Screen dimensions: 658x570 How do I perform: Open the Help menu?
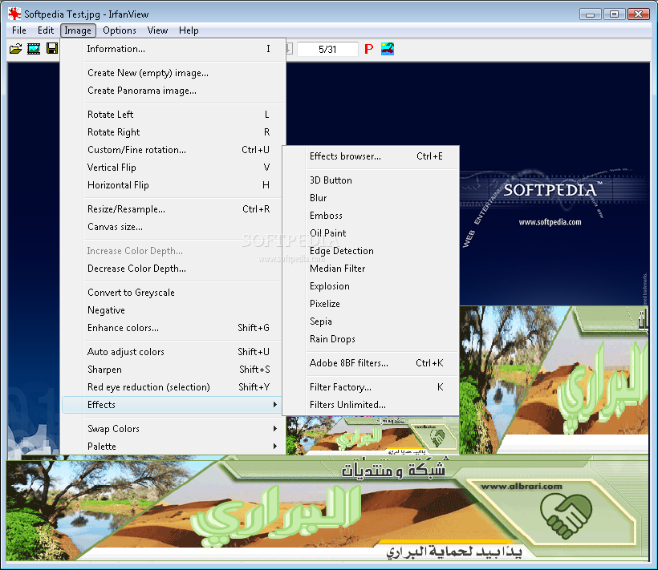coord(189,30)
